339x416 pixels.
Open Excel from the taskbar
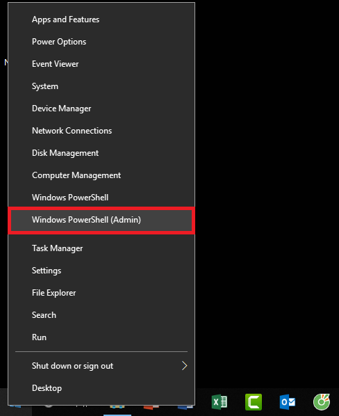tap(220, 402)
